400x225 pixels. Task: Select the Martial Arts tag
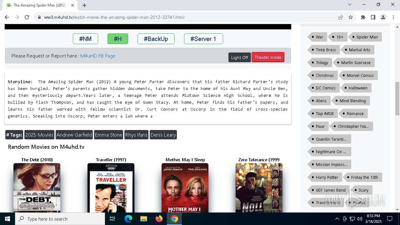[x=357, y=50]
